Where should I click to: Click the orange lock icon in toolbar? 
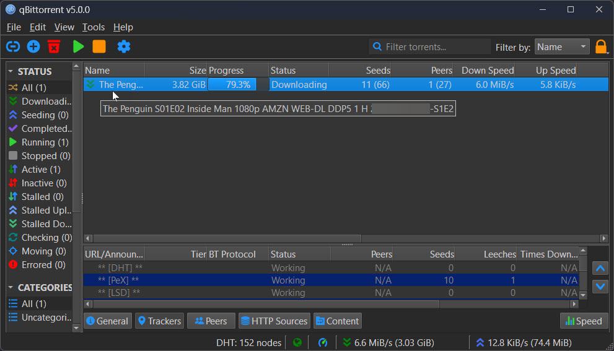[601, 47]
